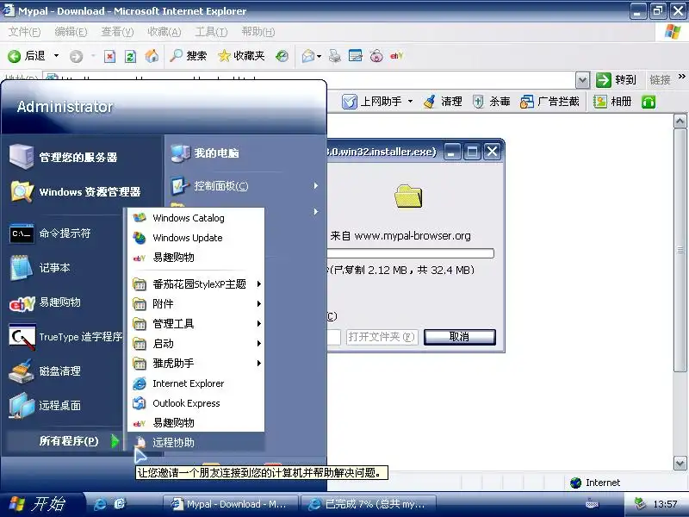
Task: Open the 文件 menu
Action: pos(25,32)
